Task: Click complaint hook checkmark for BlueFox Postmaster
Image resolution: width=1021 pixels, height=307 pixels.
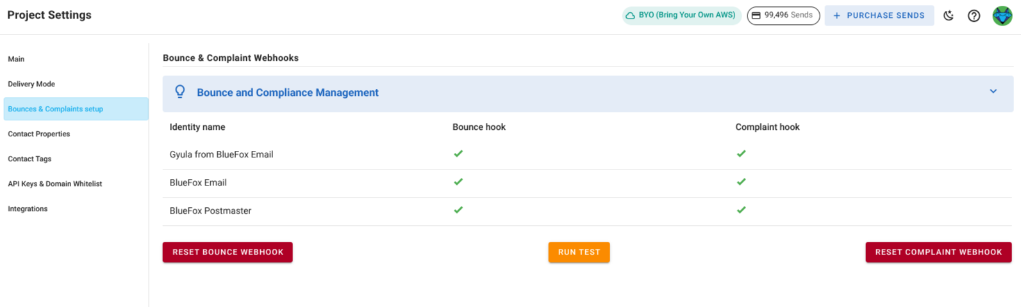Action: (x=741, y=210)
